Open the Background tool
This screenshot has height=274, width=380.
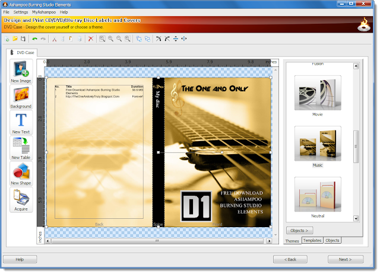pos(21,97)
